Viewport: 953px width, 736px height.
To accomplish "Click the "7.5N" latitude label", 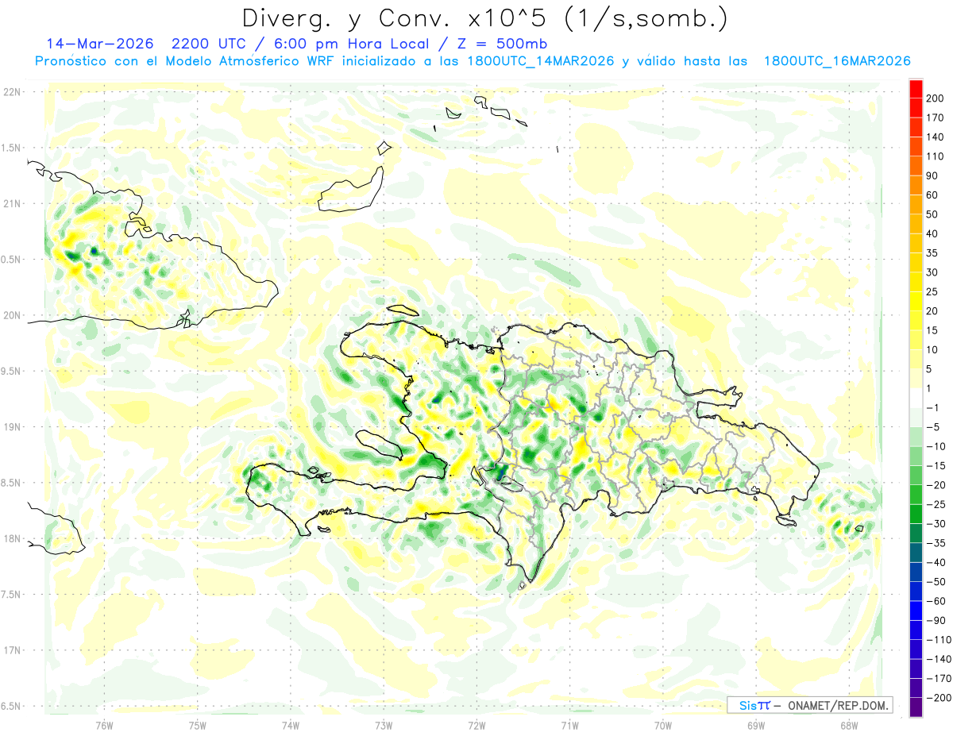I will (10, 595).
